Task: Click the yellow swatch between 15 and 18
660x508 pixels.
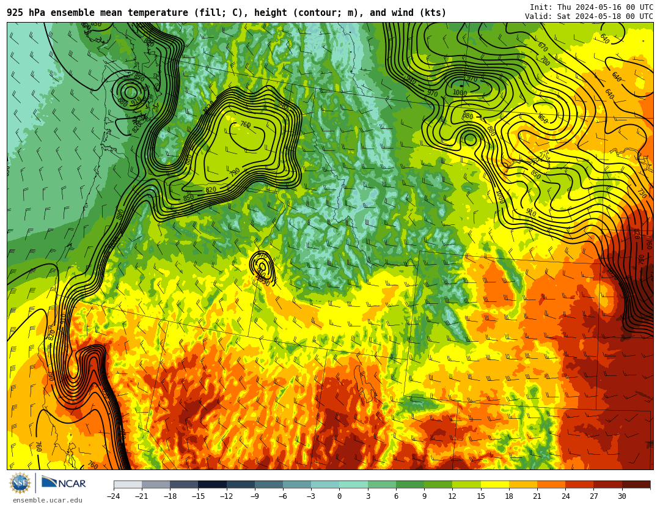Action: pyautogui.click(x=494, y=485)
